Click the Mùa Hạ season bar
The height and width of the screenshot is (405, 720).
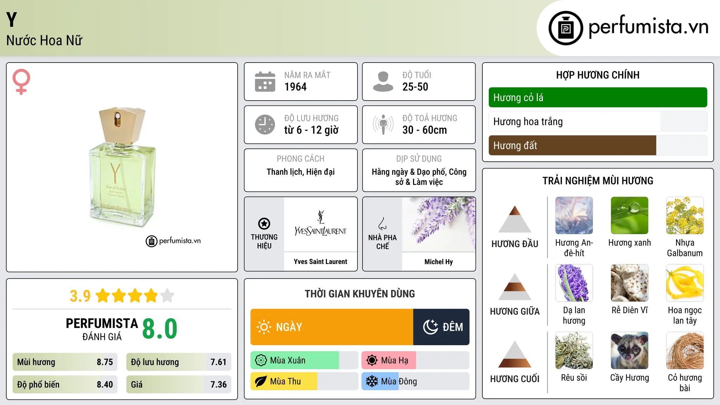click(416, 360)
